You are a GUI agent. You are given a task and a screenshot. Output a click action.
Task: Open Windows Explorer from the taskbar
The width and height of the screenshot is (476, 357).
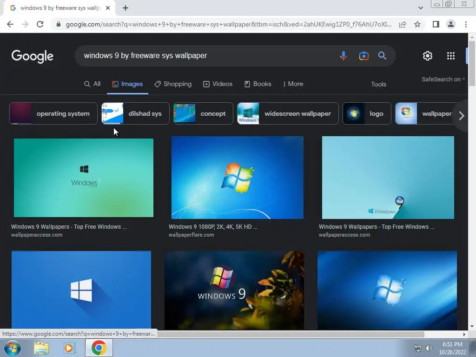click(x=41, y=348)
